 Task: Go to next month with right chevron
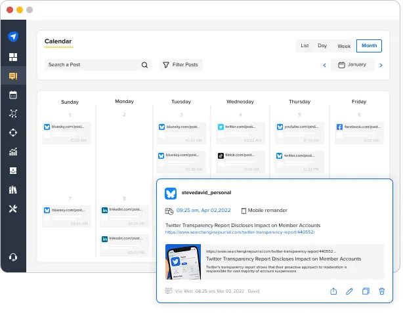pos(381,65)
